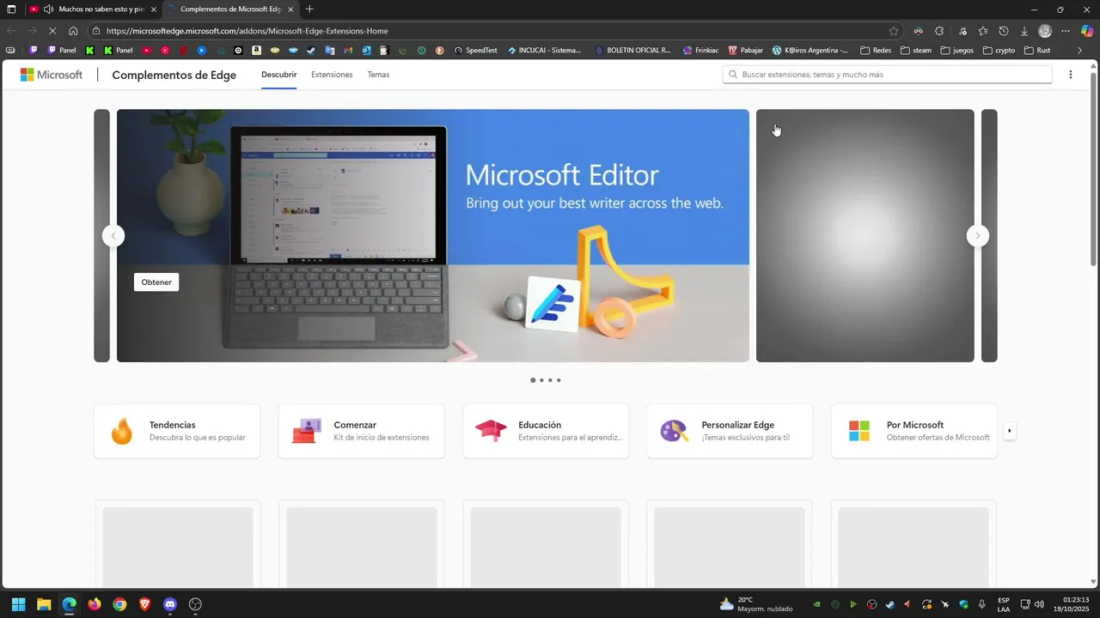Expand the Rust bookmarks folder
1100x618 pixels.
[1037, 50]
